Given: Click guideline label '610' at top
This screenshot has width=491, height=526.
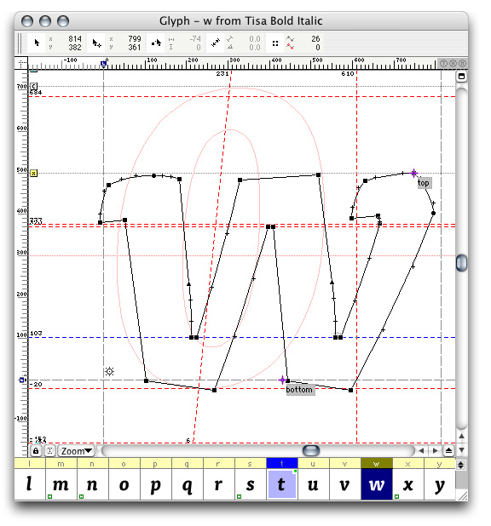Looking at the screenshot, I should pos(348,73).
